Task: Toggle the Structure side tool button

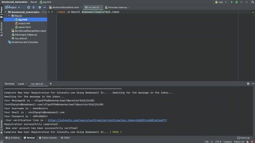Action: point(2,29)
